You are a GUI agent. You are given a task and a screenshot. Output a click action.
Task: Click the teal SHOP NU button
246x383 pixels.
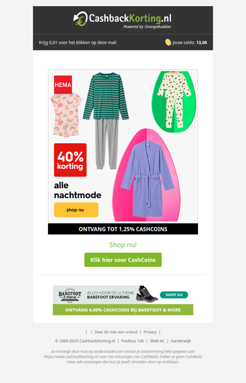[x=174, y=295]
